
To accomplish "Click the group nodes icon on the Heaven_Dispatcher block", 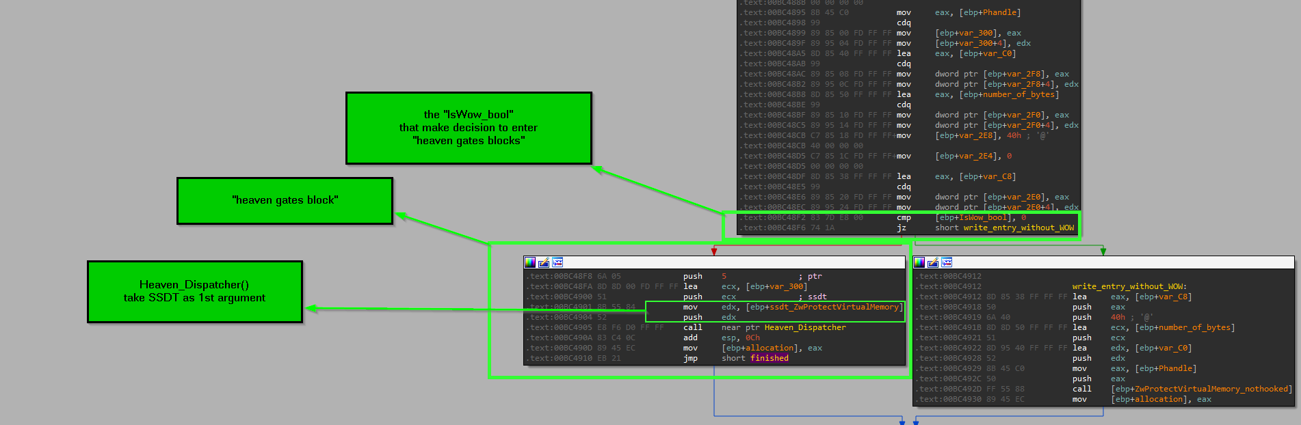I will tap(557, 262).
